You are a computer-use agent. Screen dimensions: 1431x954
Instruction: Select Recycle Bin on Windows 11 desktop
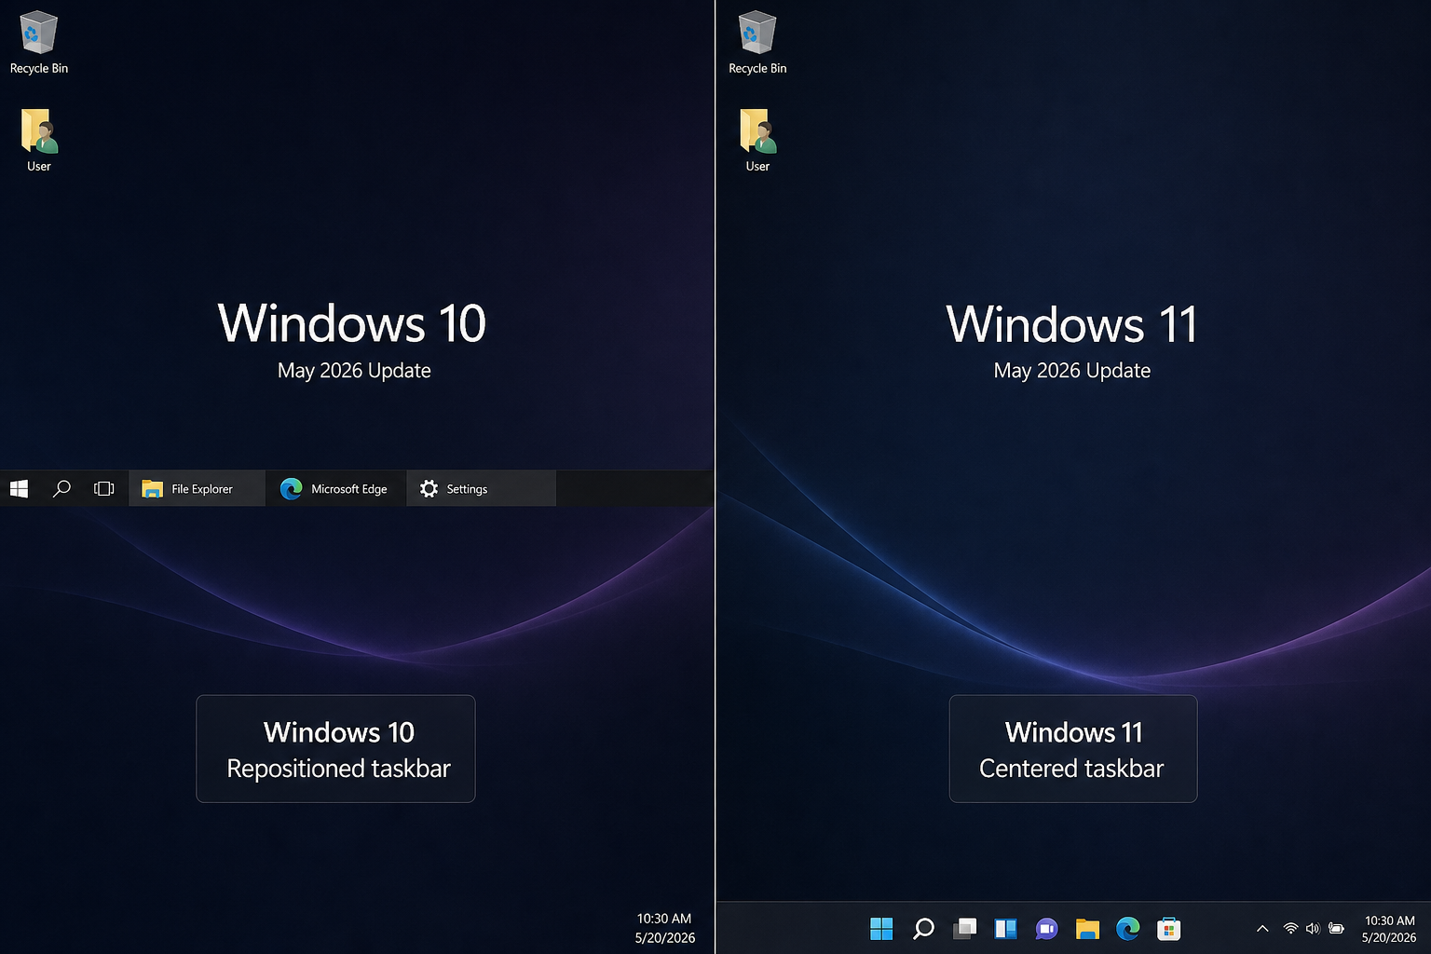coord(757,43)
